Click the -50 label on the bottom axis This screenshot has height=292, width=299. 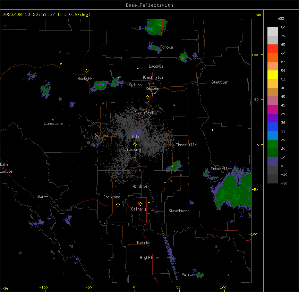88,287
